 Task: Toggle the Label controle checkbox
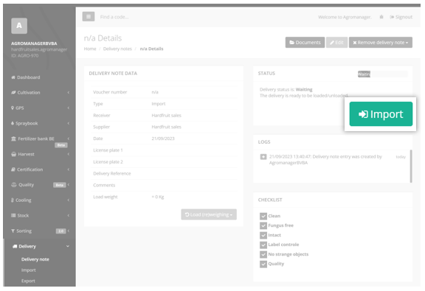pos(263,245)
